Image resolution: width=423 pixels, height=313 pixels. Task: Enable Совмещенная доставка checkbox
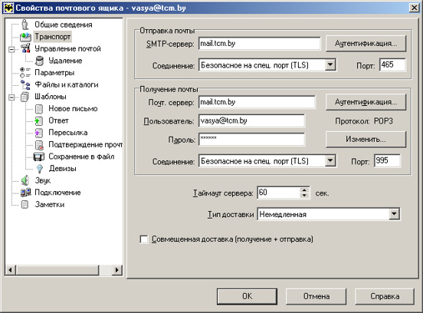(144, 239)
